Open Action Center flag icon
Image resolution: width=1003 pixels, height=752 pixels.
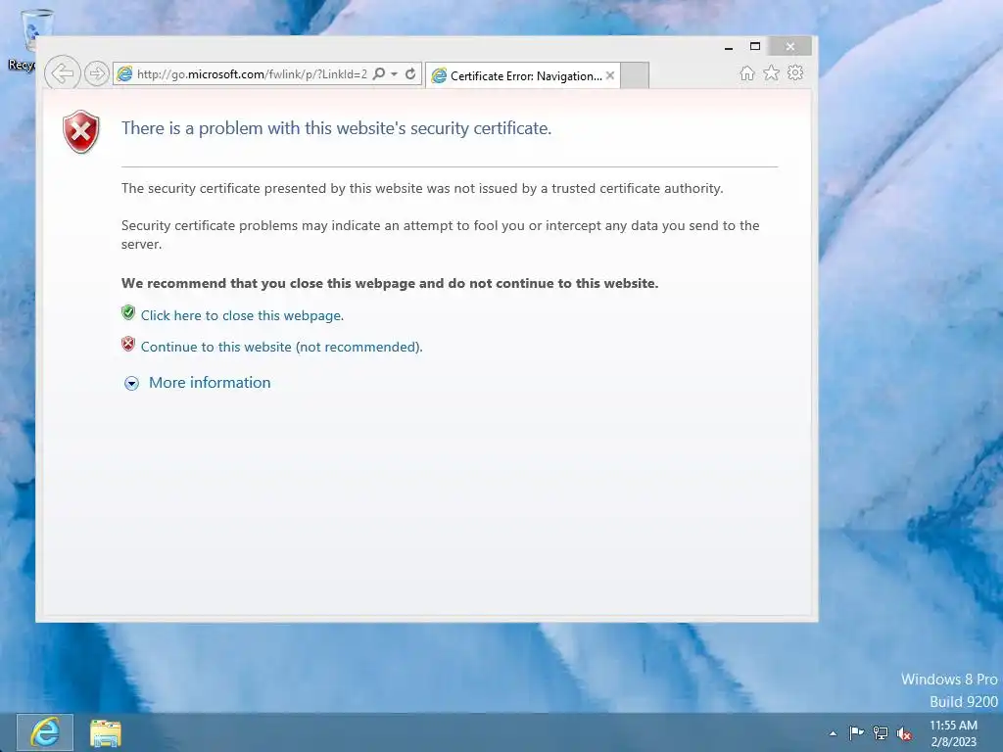pos(856,733)
